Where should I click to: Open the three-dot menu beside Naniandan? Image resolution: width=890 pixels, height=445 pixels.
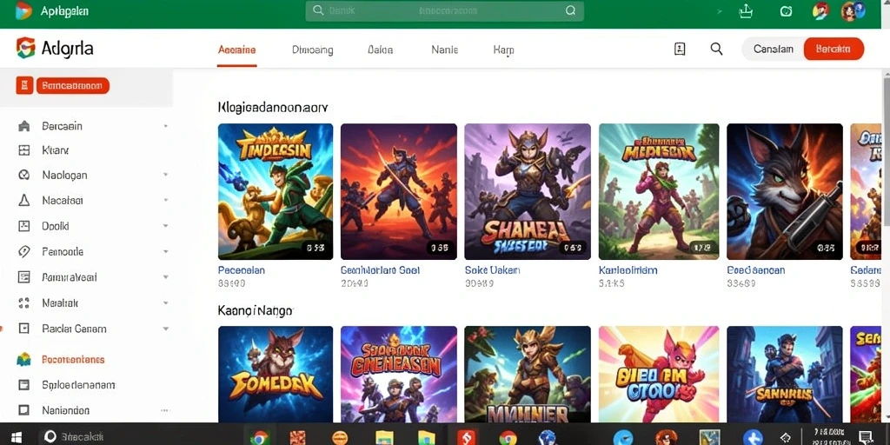coord(165,410)
